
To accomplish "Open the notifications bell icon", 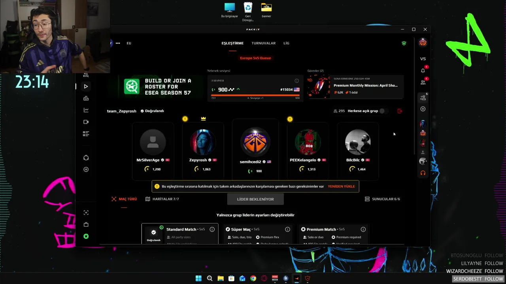I will click(423, 71).
